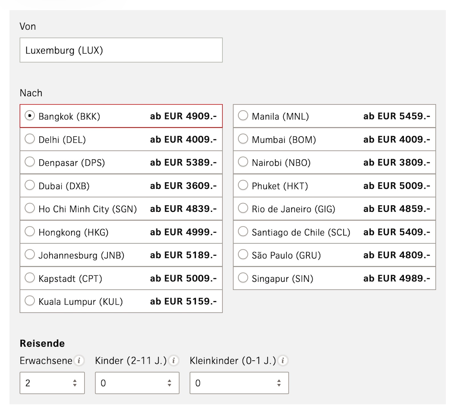Click the Von field with Luxemburg (LUX)
The image size is (455, 411).
pos(121,50)
